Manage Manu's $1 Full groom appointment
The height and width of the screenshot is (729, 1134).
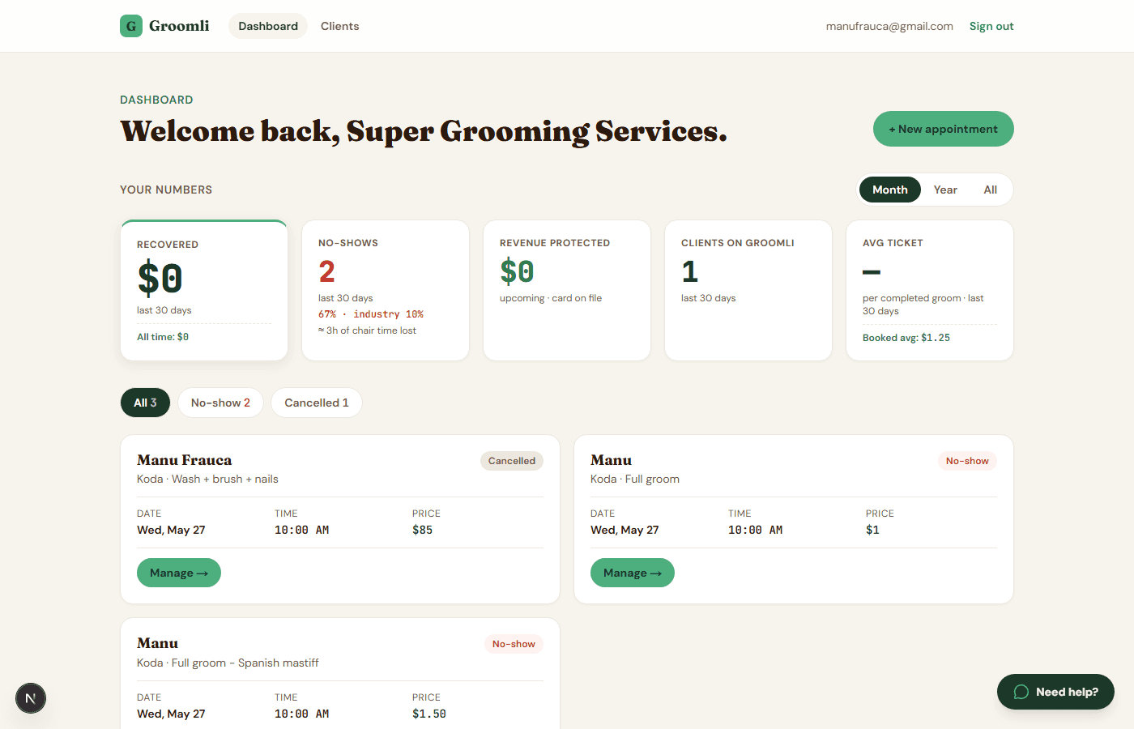click(x=633, y=573)
